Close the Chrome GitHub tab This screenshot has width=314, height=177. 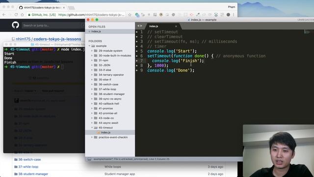pyautogui.click(x=64, y=8)
